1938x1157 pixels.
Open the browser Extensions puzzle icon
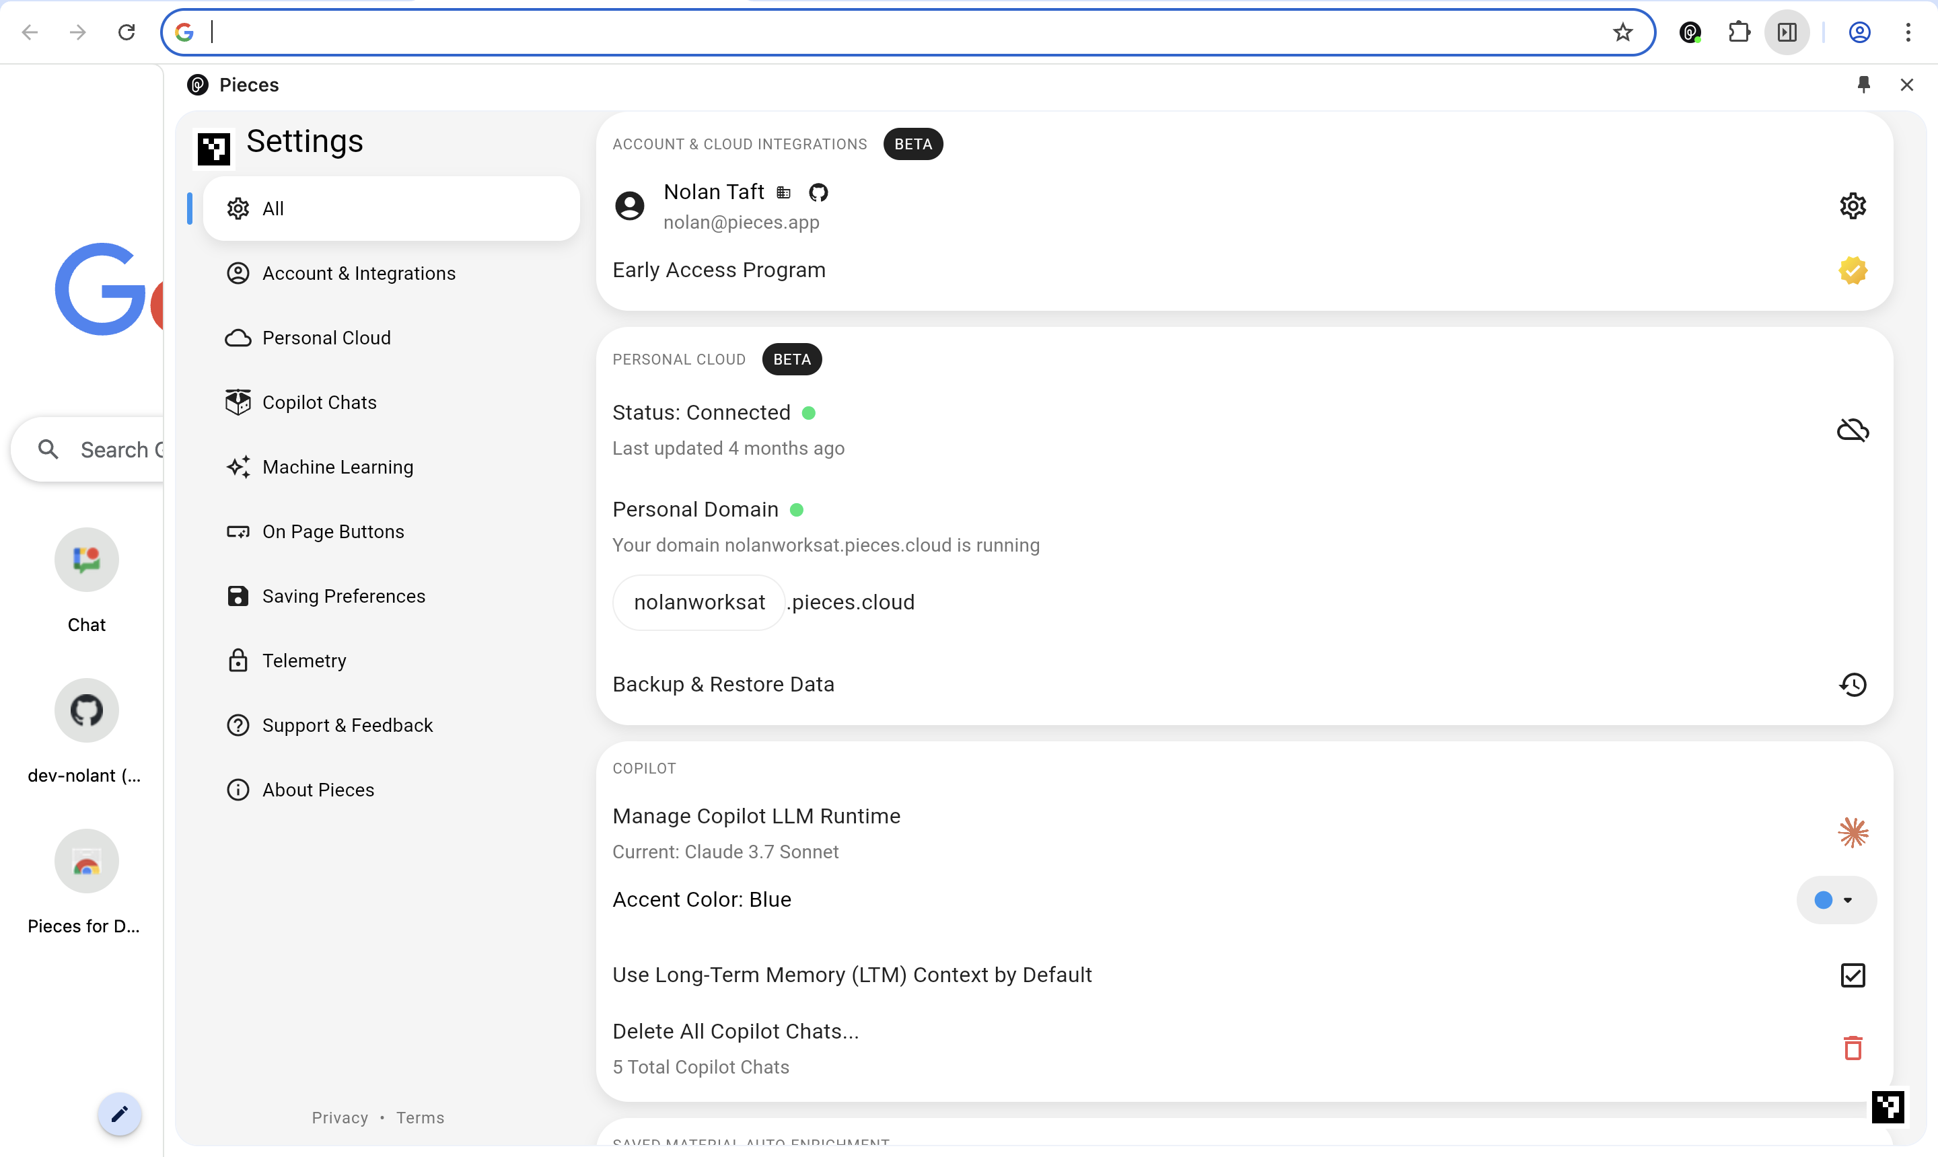(x=1738, y=32)
